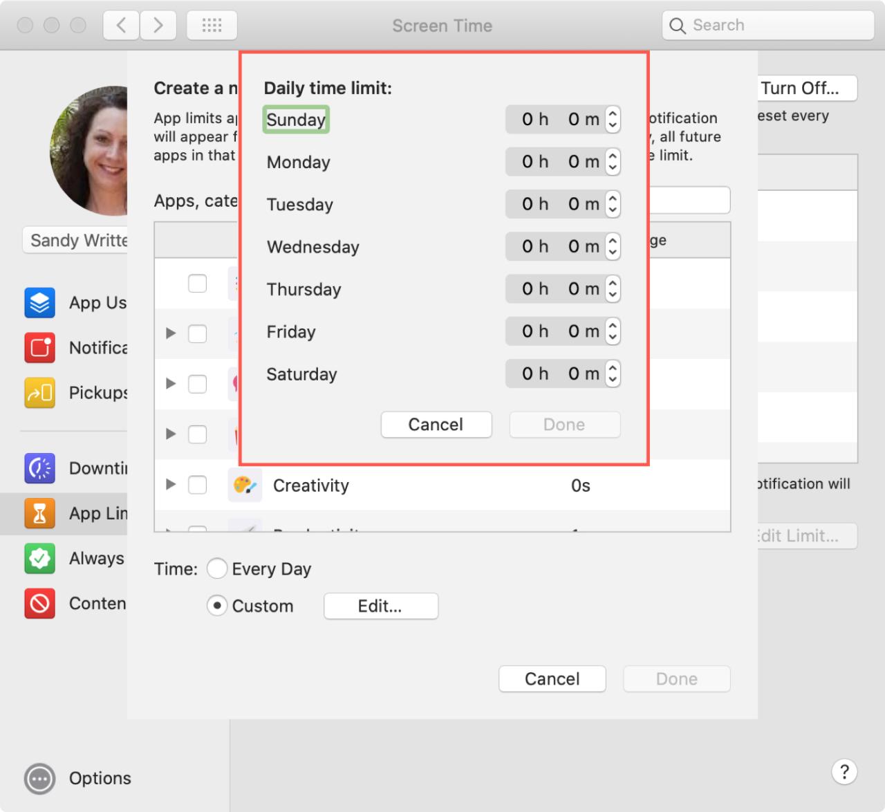Open the Pickups section

[39, 392]
